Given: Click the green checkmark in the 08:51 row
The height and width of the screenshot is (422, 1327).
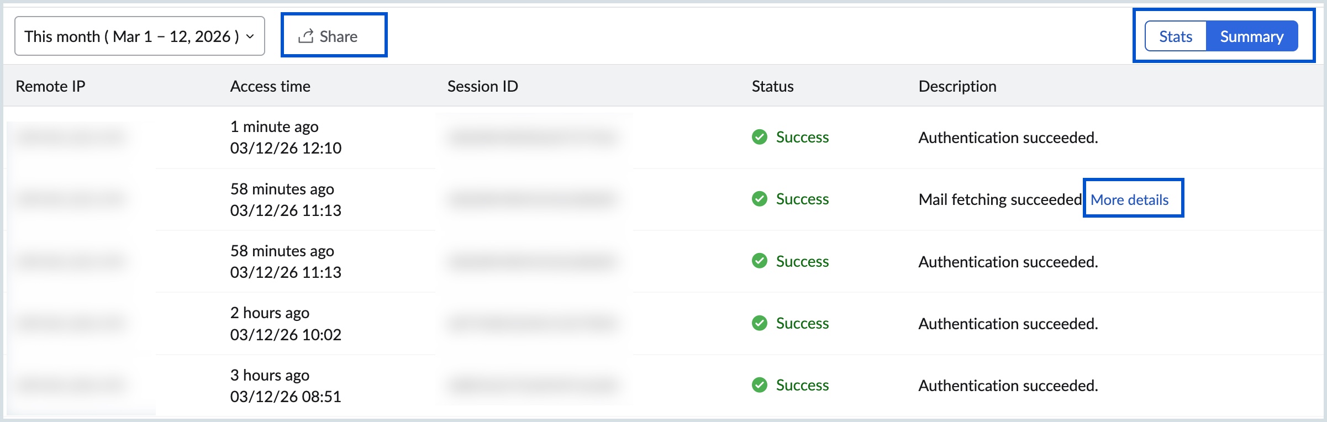Looking at the screenshot, I should pos(760,385).
